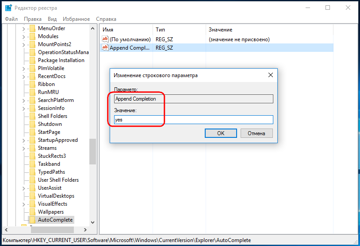
Task: Click the StartupApproved folder icon
Action: tap(32, 140)
